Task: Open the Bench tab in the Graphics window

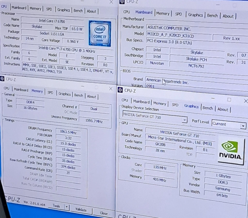Action: tap(208, 108)
